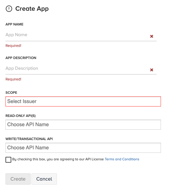Click the WRITE/TRANSACTIONAL API label
Viewport: 169px width, 191px height.
(29, 139)
